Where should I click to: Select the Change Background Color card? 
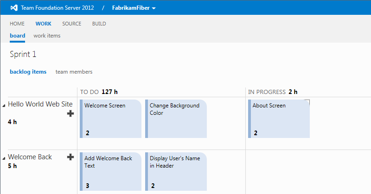[x=176, y=119]
